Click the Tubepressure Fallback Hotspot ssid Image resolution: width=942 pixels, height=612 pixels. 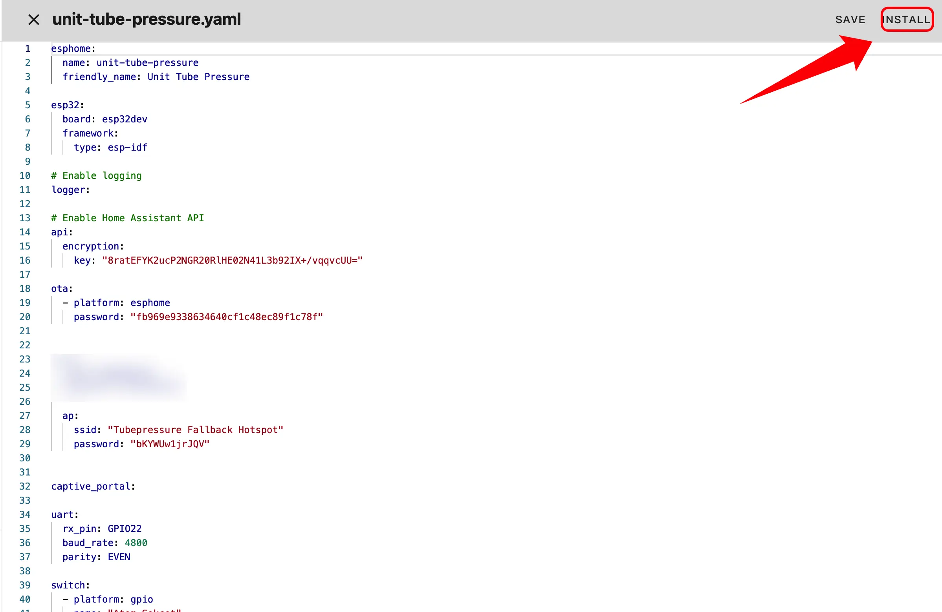click(x=195, y=430)
